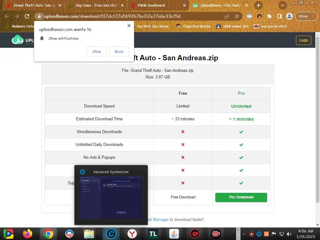Open the Extensions puzzle piece icon

[269, 16]
